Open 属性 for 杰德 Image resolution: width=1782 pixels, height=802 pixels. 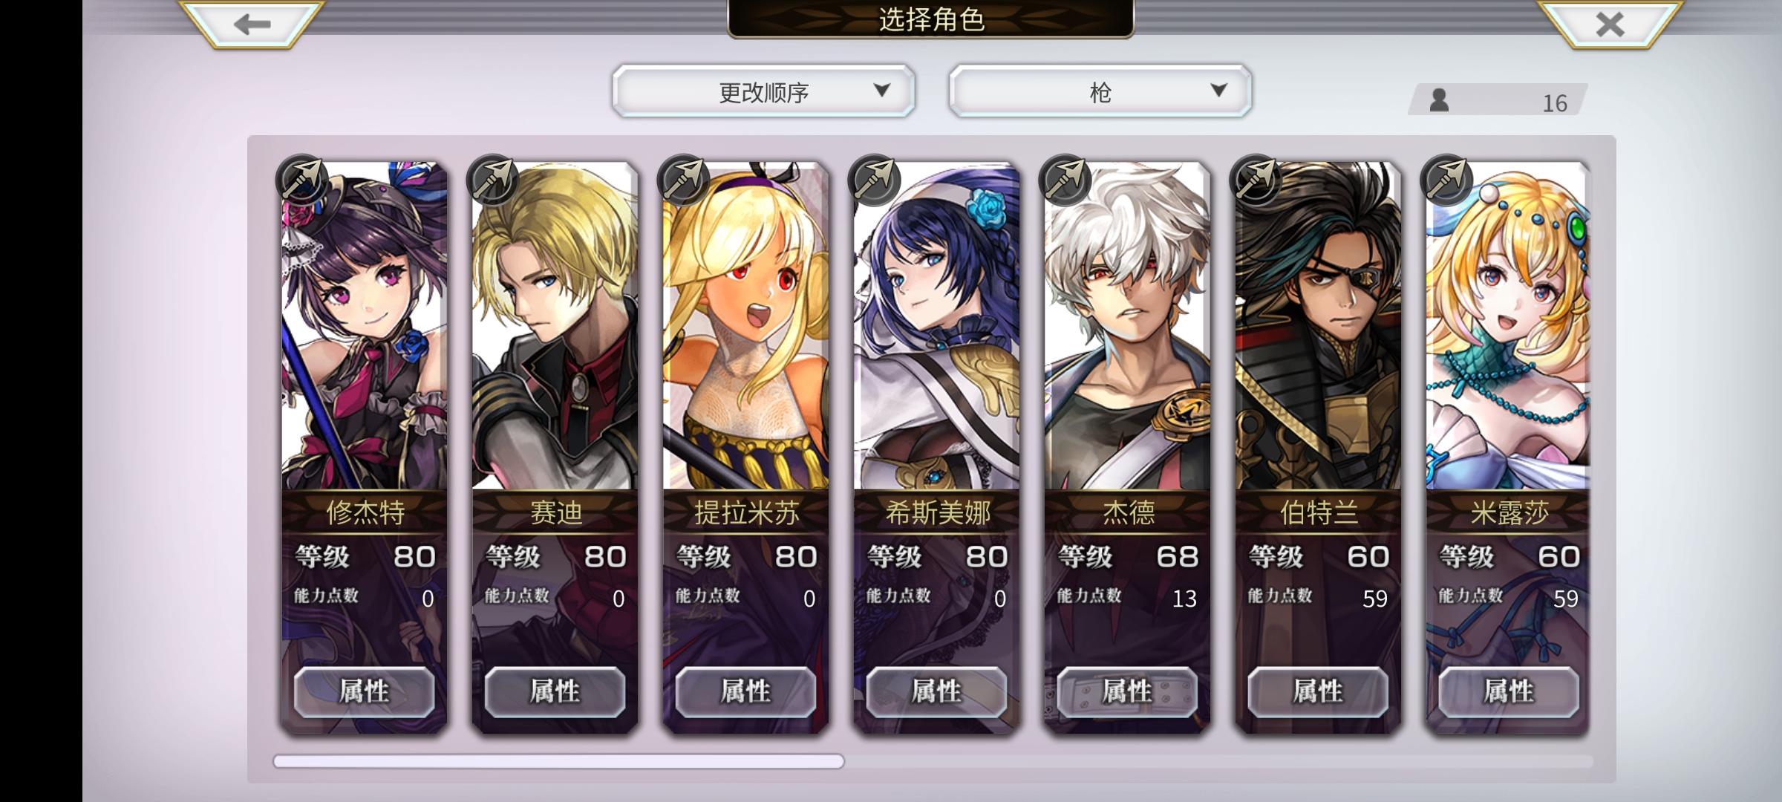click(1127, 691)
